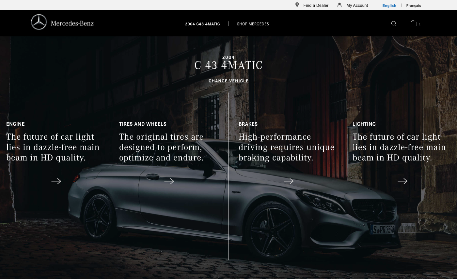Select the LIGHTING category heading
Screen dimensions: 457x279
click(x=364, y=124)
